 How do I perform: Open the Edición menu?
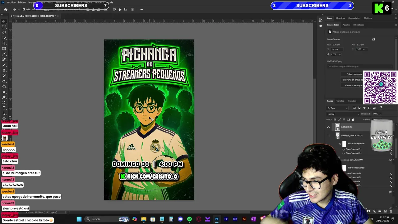coord(22,2)
